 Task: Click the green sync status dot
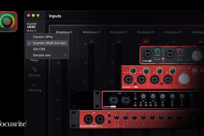tap(35, 31)
